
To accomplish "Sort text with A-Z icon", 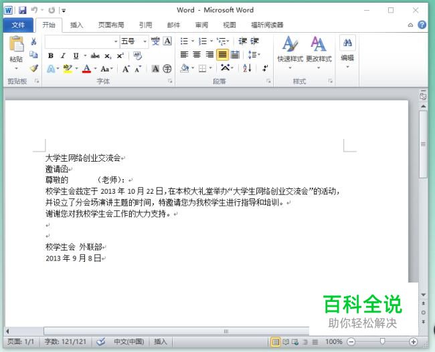I will tap(247, 68).
